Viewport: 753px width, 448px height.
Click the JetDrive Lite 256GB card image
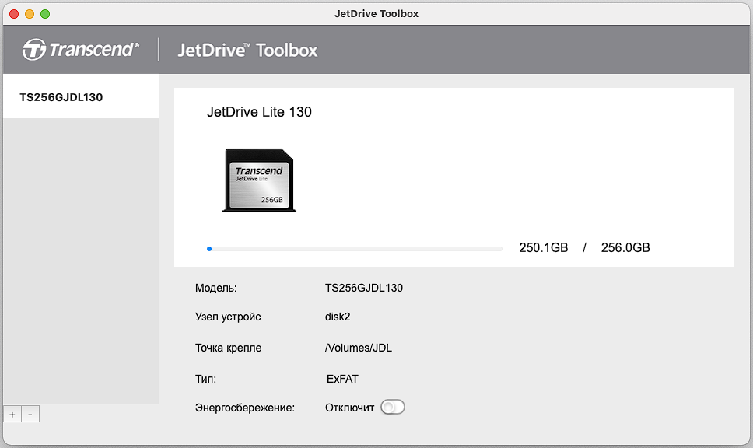click(x=259, y=180)
